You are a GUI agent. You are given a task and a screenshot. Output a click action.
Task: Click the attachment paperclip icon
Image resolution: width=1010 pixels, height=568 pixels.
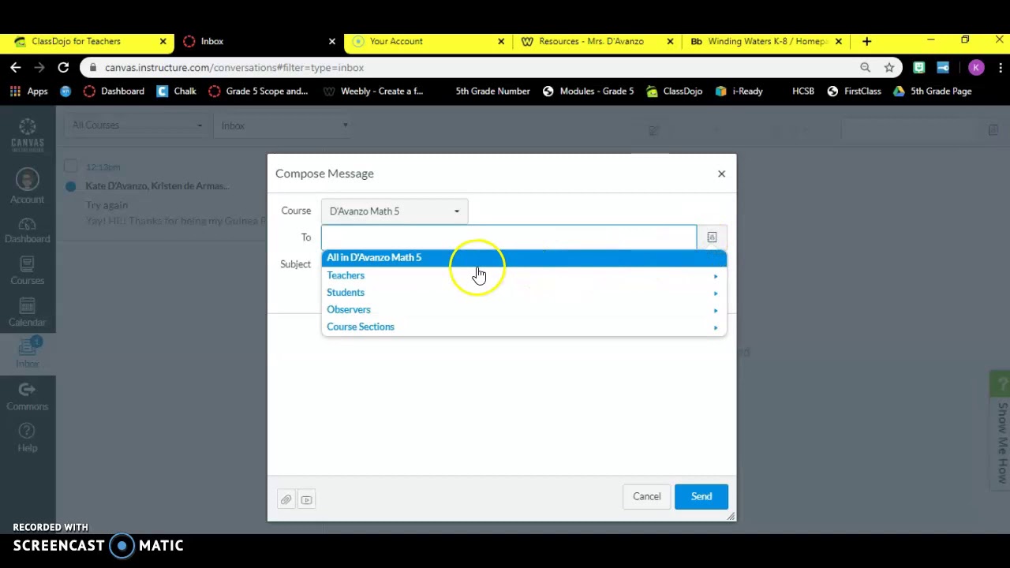(x=286, y=499)
